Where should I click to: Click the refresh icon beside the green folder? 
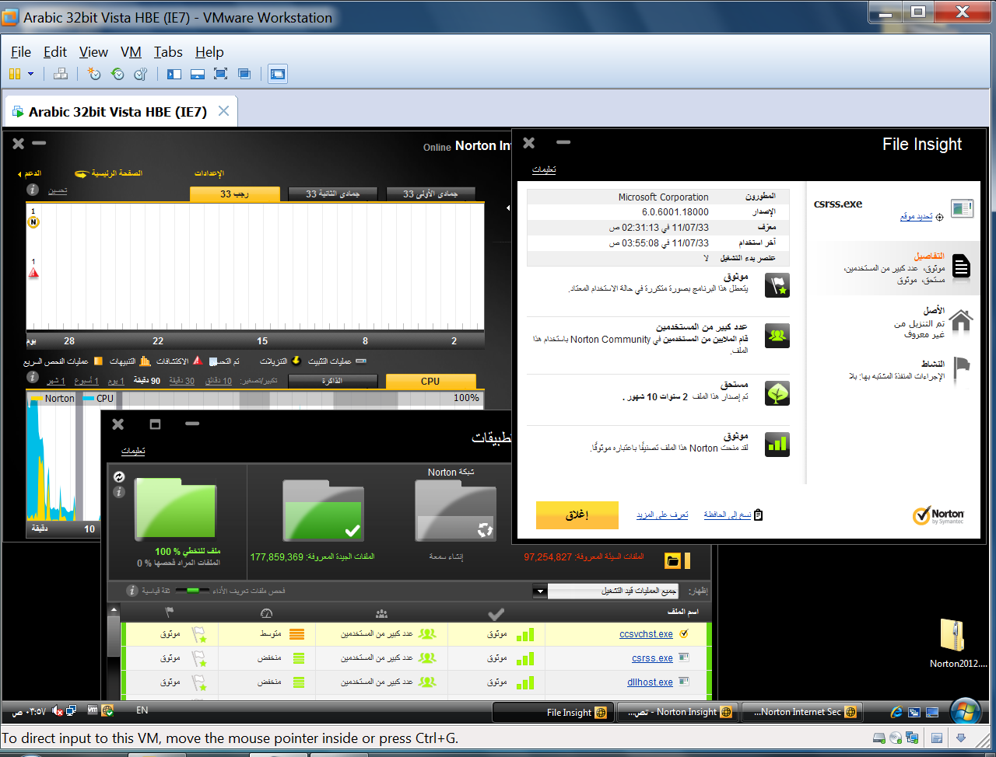(119, 476)
